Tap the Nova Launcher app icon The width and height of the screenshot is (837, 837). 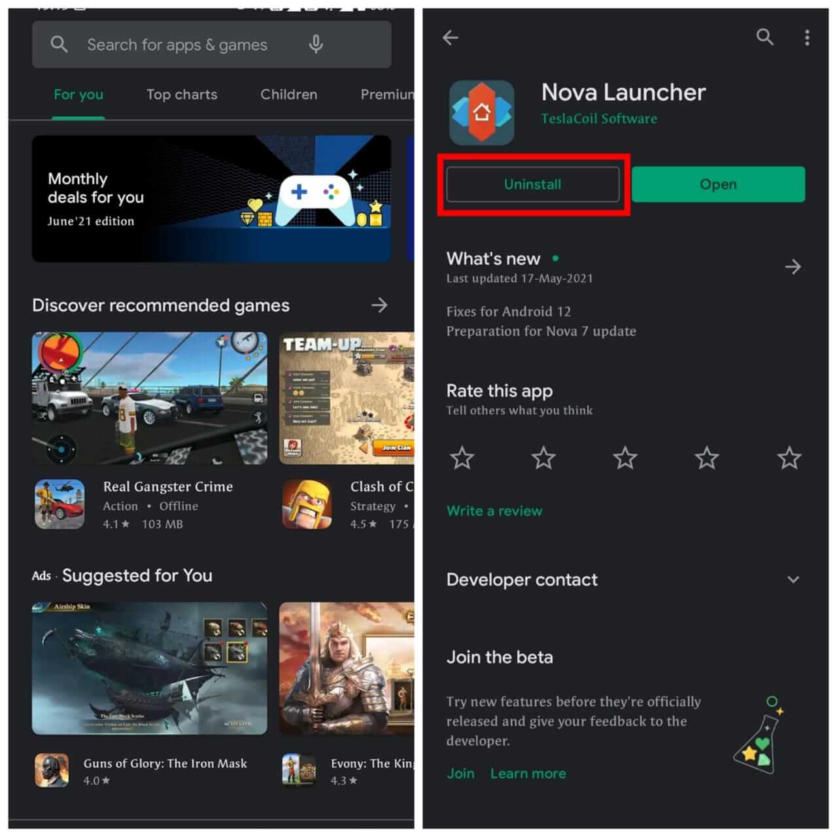[x=482, y=111]
